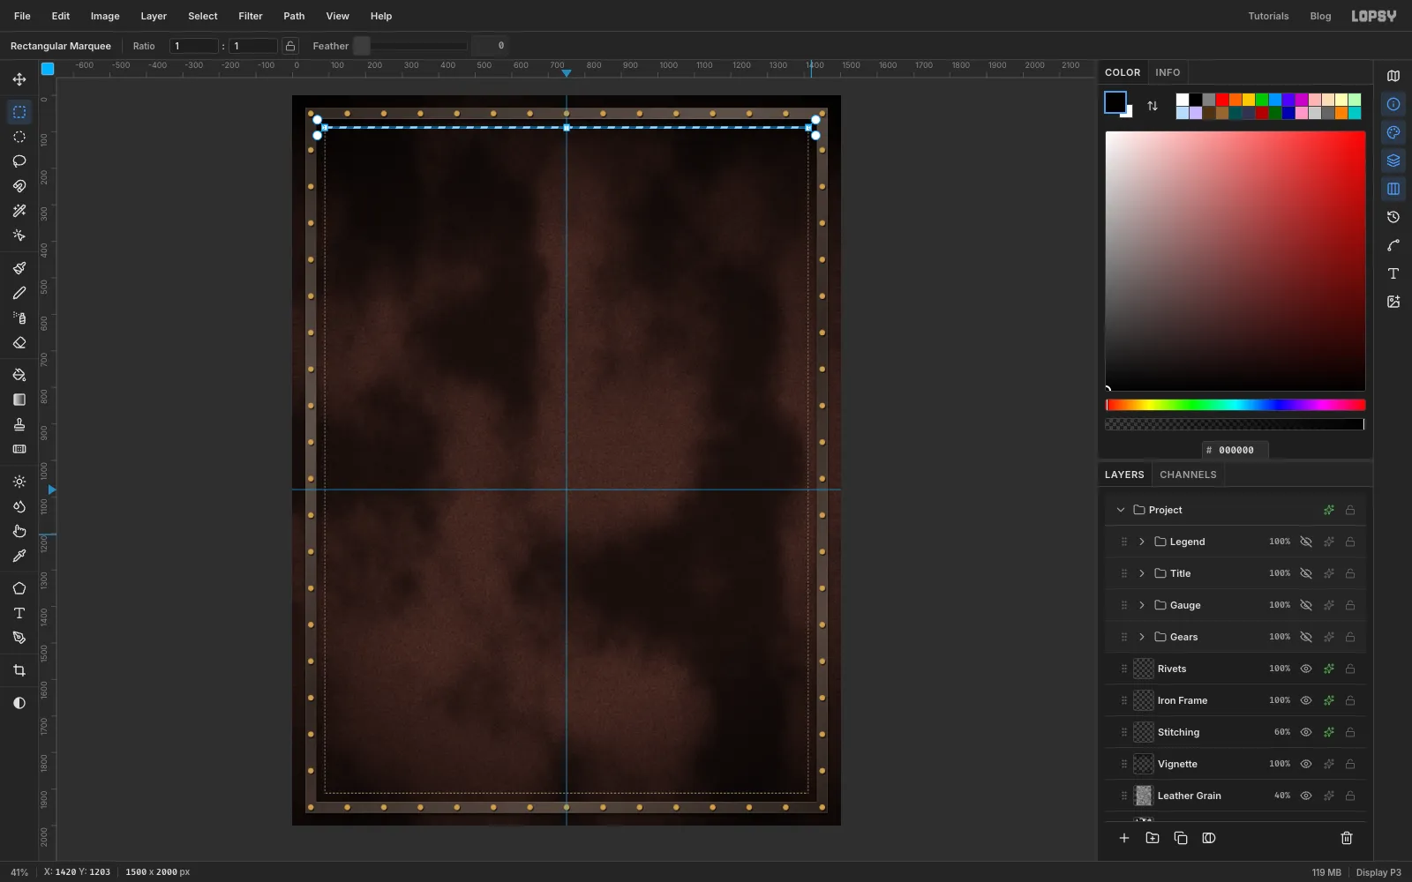The image size is (1412, 882).
Task: Click the red color swatch
Action: [x=1222, y=100]
